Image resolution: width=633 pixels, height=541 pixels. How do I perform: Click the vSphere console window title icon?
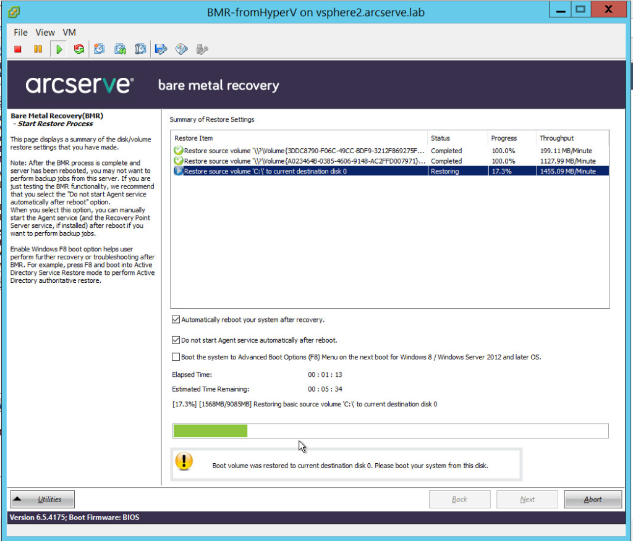[x=14, y=12]
